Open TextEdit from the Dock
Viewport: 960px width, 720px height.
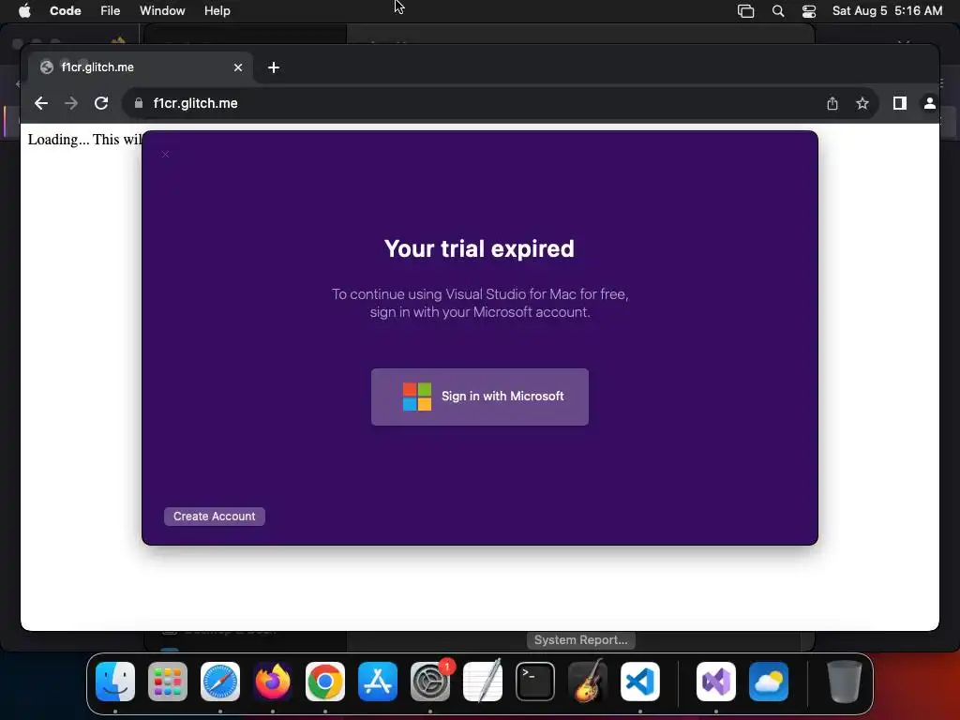coord(483,682)
